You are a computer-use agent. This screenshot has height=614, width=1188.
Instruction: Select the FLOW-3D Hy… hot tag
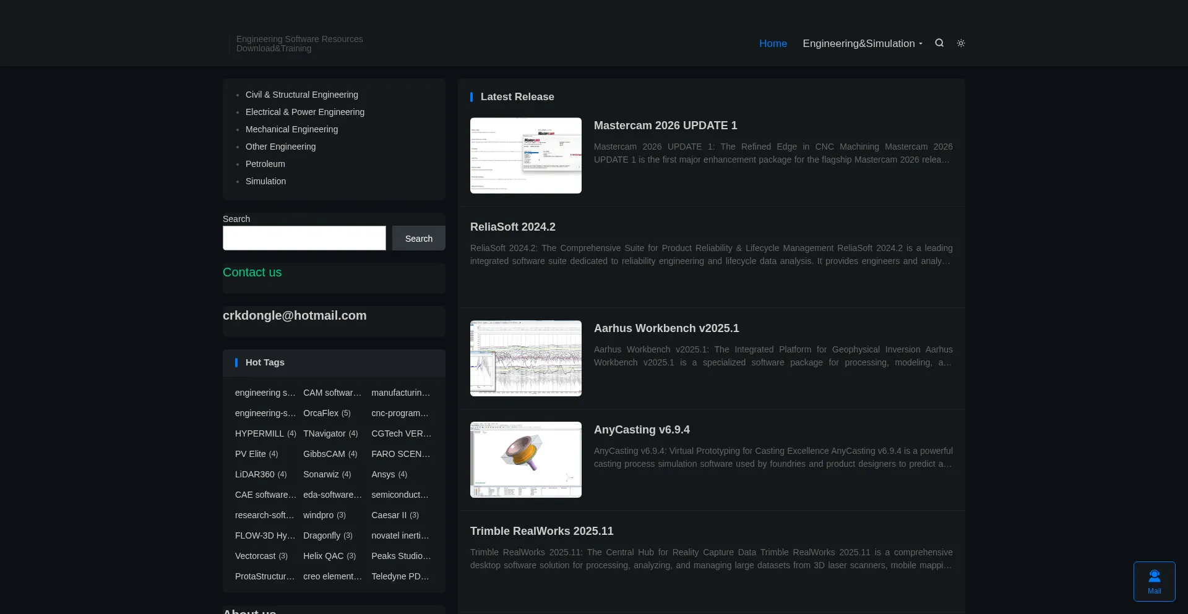(265, 535)
